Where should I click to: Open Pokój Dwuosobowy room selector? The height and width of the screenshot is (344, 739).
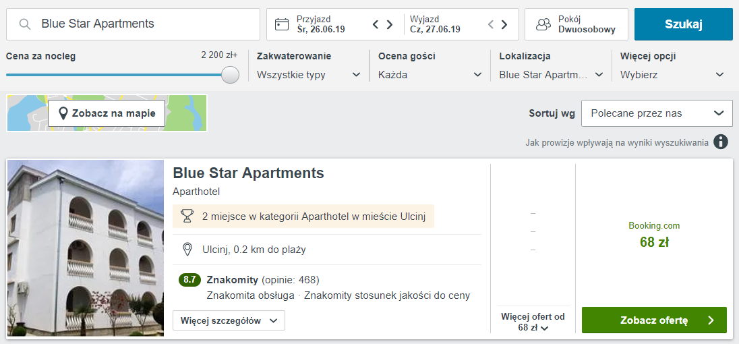[x=577, y=24]
